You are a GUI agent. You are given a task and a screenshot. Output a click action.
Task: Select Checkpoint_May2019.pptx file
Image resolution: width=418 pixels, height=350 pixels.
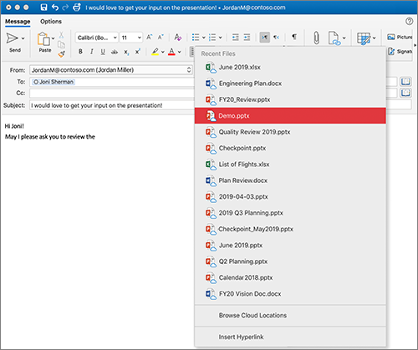click(290, 229)
